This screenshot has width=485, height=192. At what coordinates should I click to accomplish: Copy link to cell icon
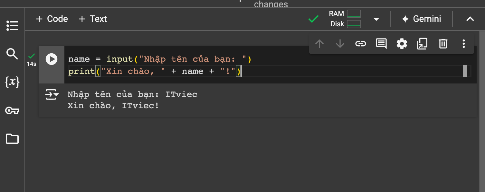pyautogui.click(x=360, y=44)
